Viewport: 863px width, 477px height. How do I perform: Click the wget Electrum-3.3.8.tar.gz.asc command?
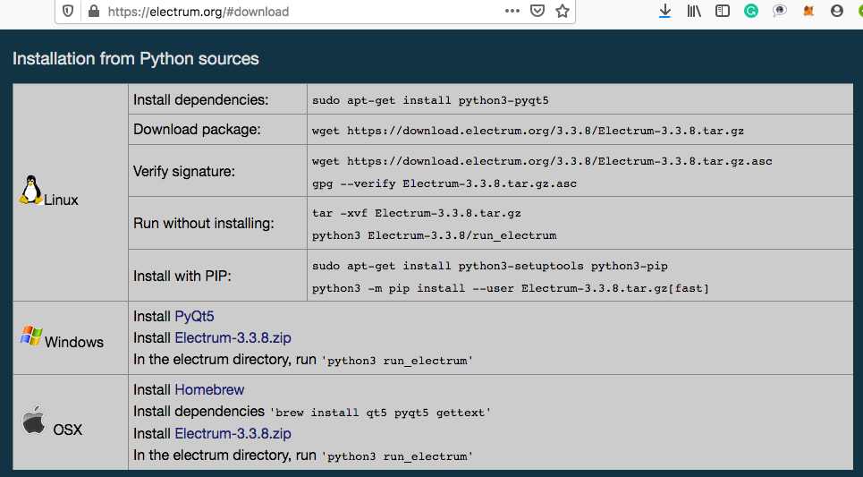click(x=542, y=161)
